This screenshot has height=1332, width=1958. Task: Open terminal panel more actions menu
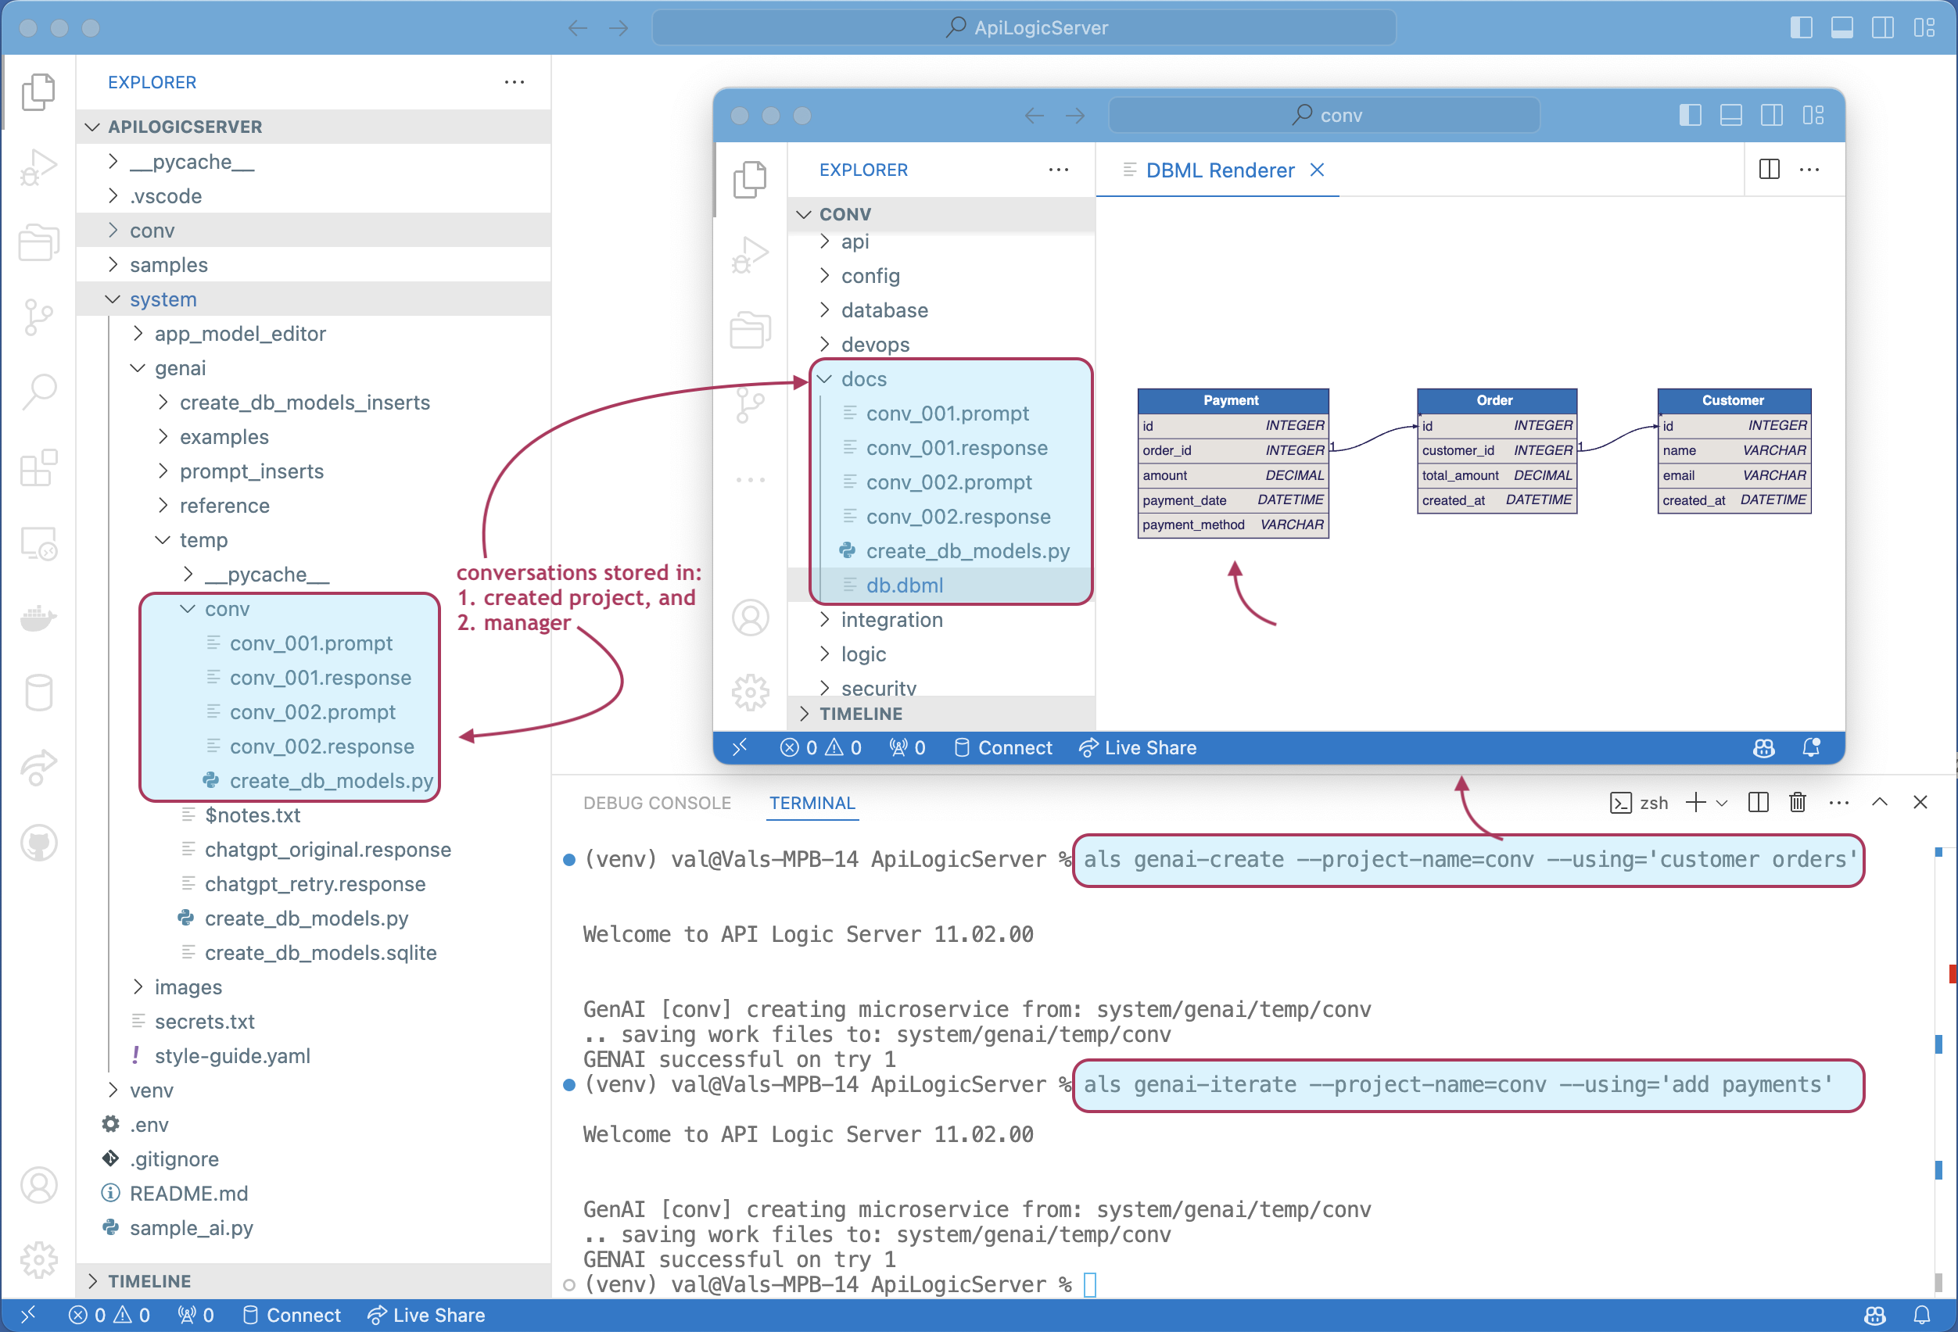pos(1838,801)
